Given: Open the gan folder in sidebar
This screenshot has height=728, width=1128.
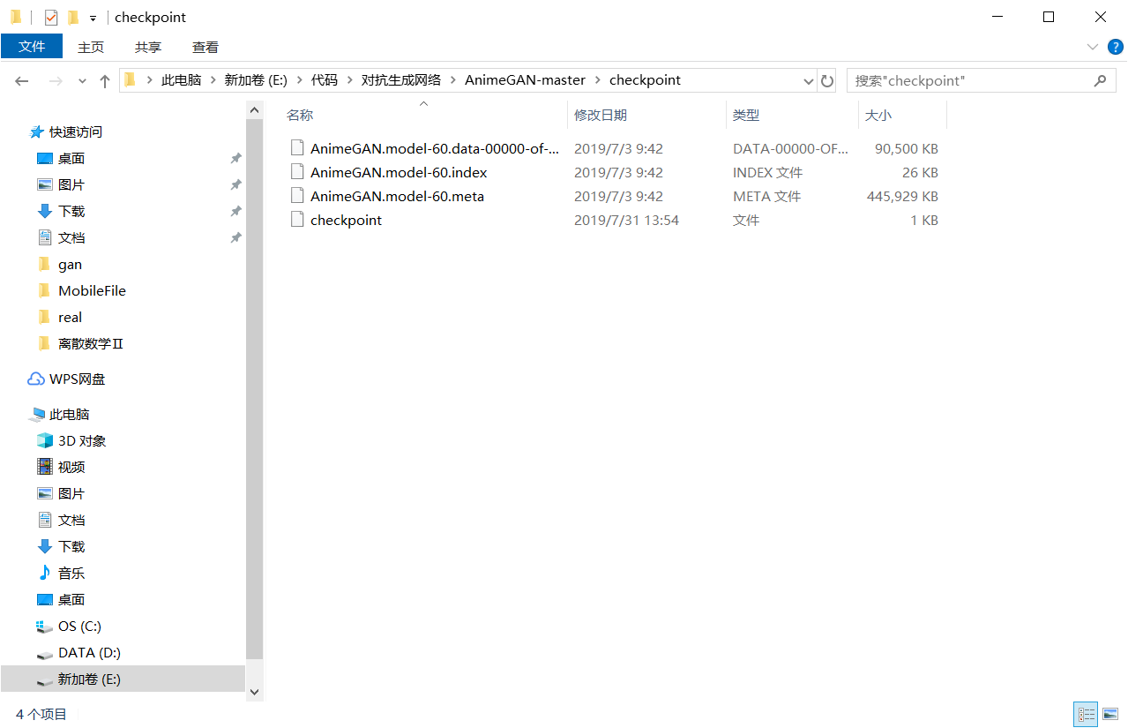Looking at the screenshot, I should click(70, 264).
